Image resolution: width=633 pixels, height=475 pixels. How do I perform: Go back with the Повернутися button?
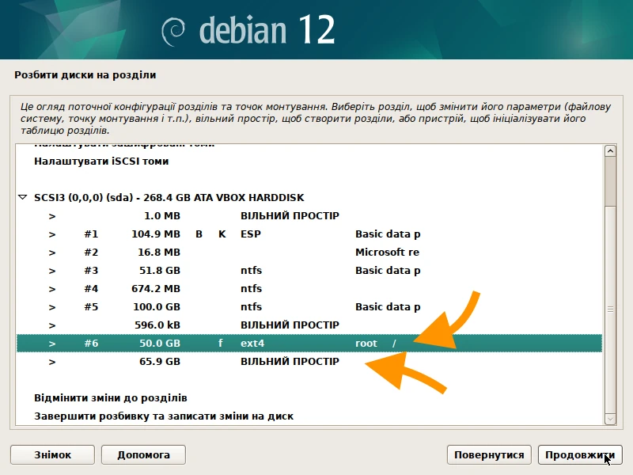click(489, 454)
